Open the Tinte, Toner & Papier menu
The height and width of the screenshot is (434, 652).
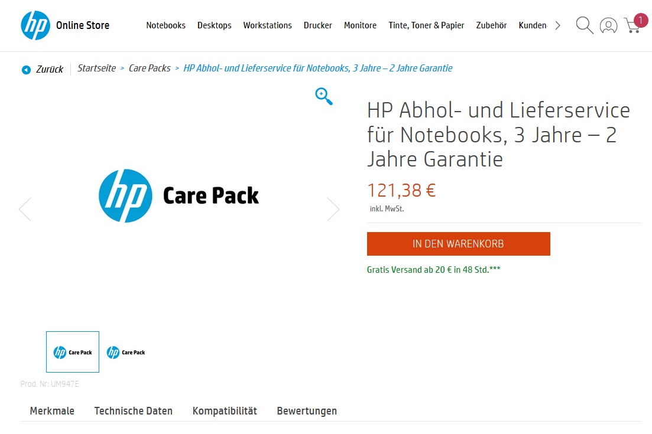[426, 25]
